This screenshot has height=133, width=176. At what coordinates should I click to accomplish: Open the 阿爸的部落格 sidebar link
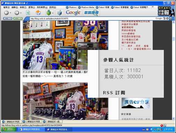pos(128,30)
